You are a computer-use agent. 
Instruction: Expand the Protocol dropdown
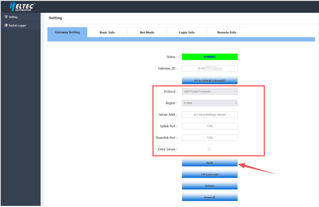click(x=210, y=91)
